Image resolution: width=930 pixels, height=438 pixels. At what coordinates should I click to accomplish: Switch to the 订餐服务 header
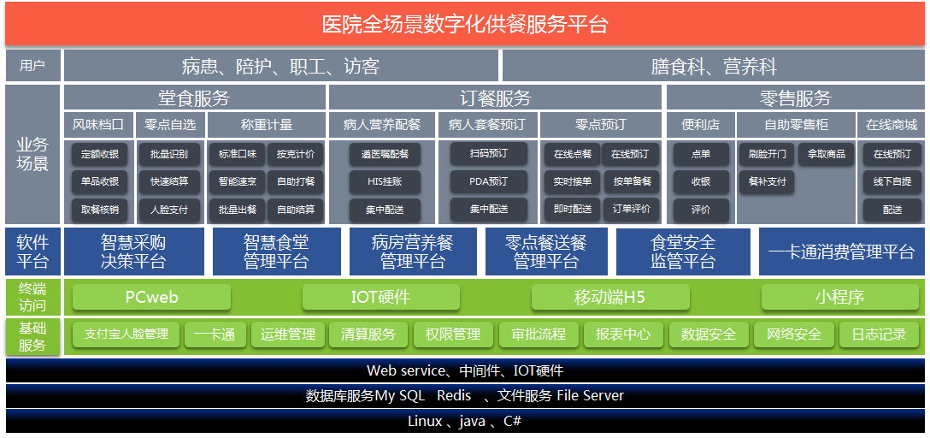coord(495,98)
